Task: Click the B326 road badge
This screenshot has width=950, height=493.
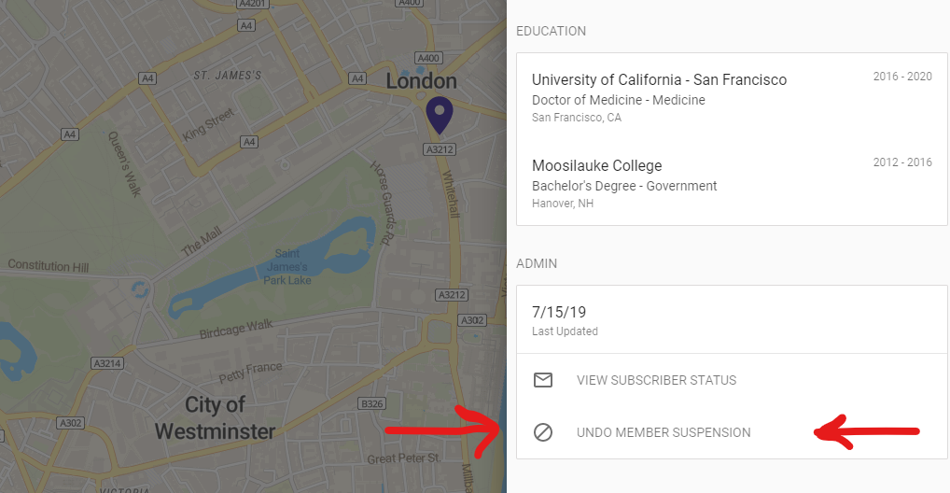Action: pyautogui.click(x=372, y=404)
